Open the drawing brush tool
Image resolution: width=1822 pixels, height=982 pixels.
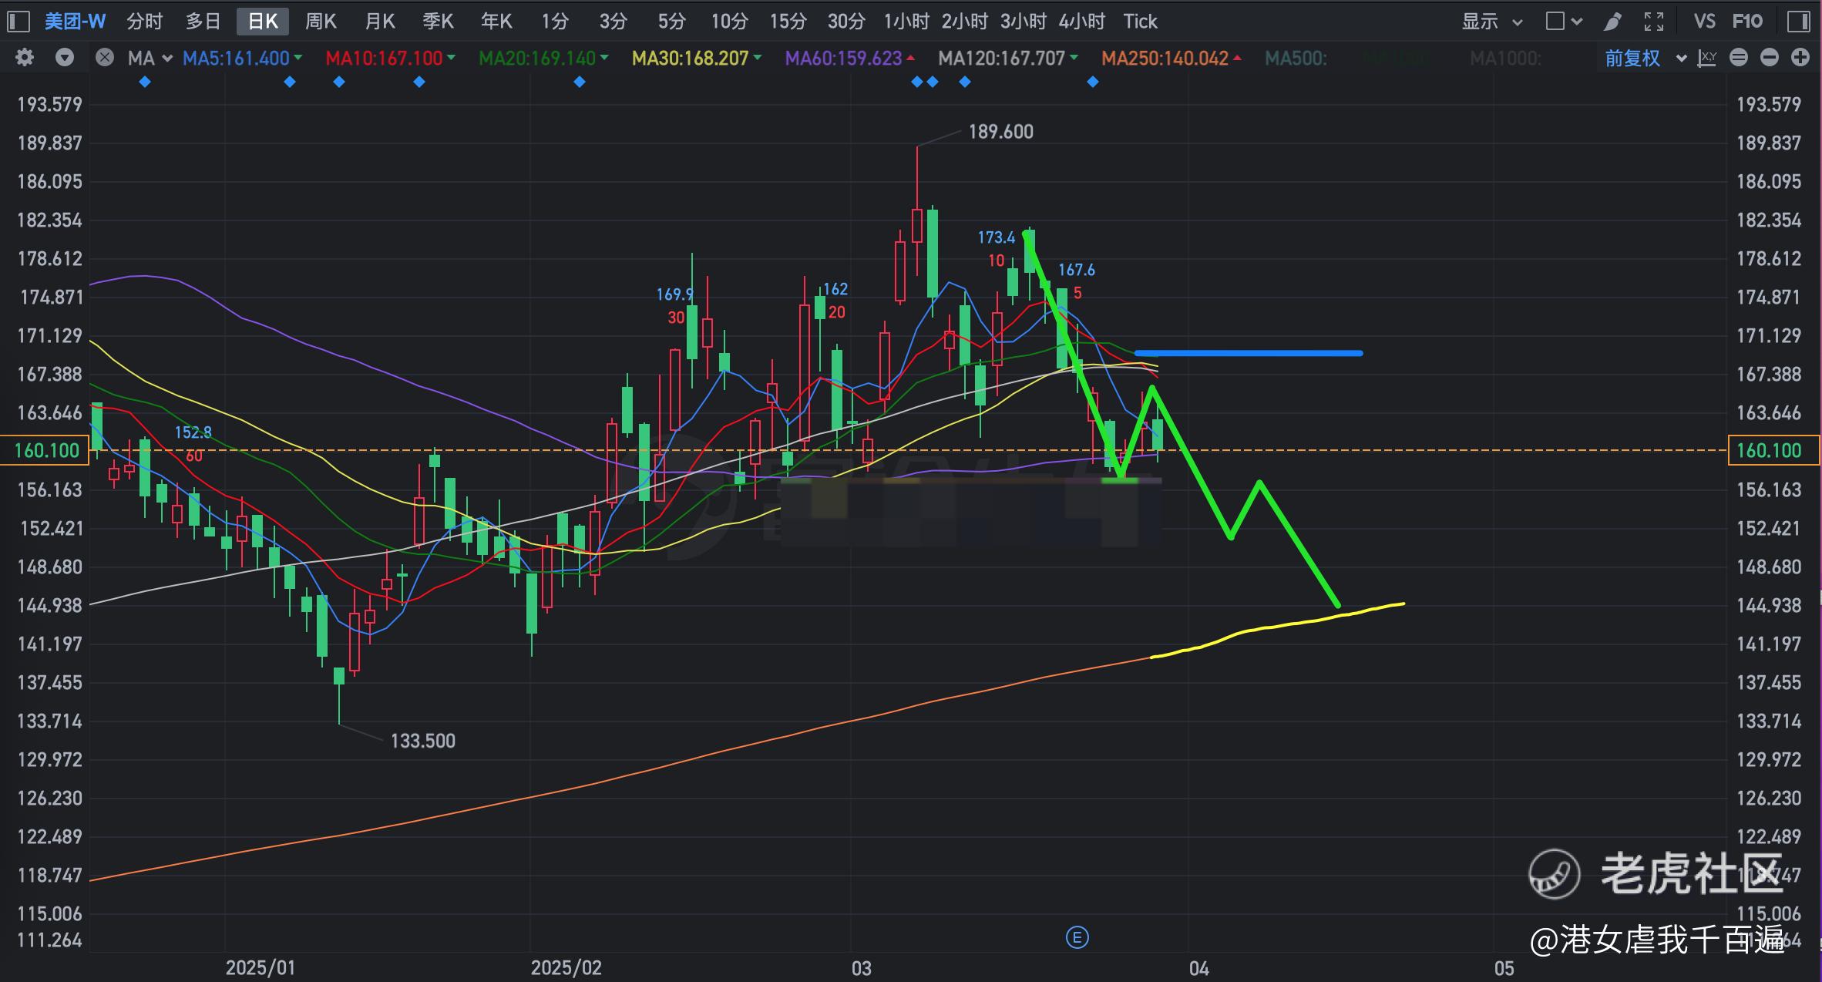pyautogui.click(x=1612, y=22)
